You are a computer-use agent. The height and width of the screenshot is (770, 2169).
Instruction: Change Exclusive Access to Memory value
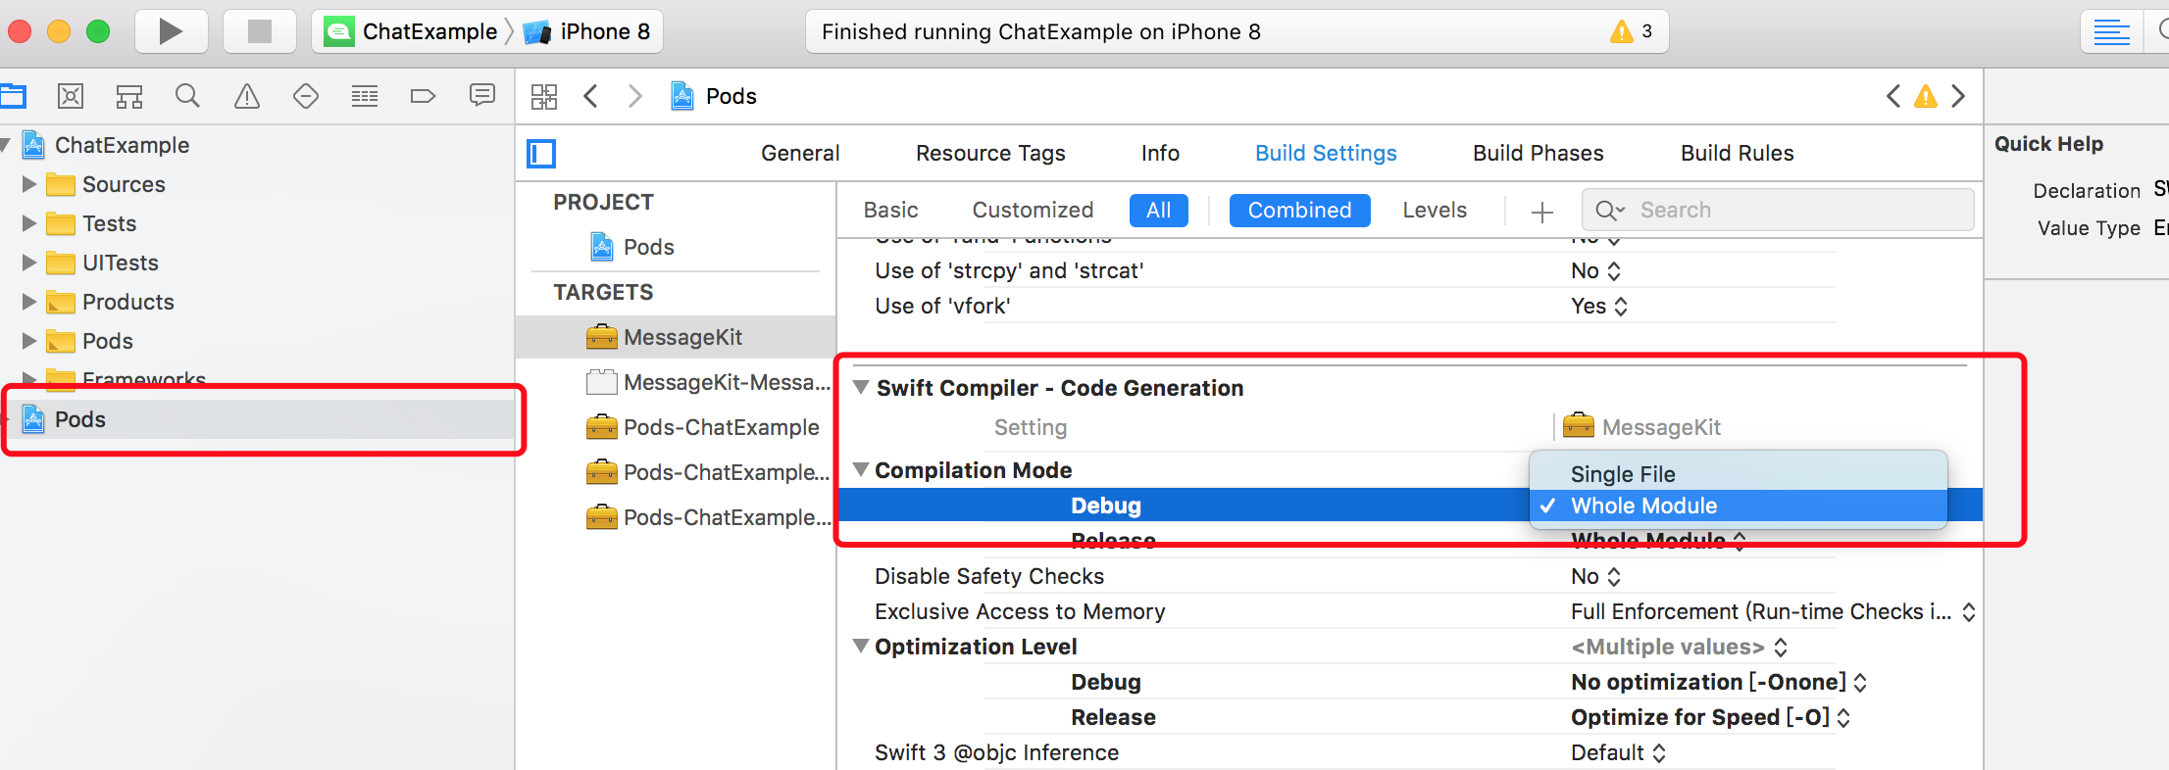pos(1774,611)
